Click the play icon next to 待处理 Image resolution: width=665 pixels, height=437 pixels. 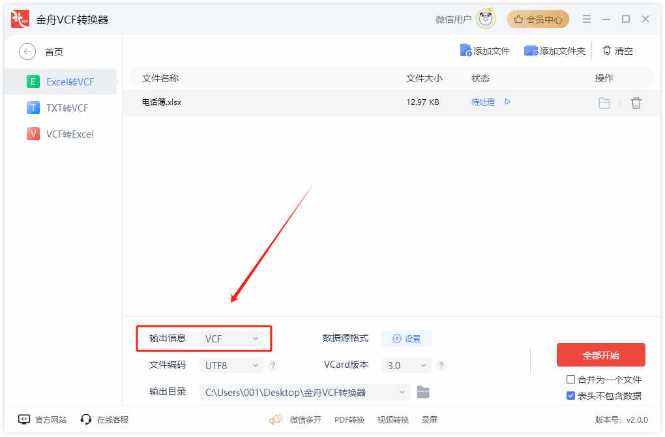(507, 102)
